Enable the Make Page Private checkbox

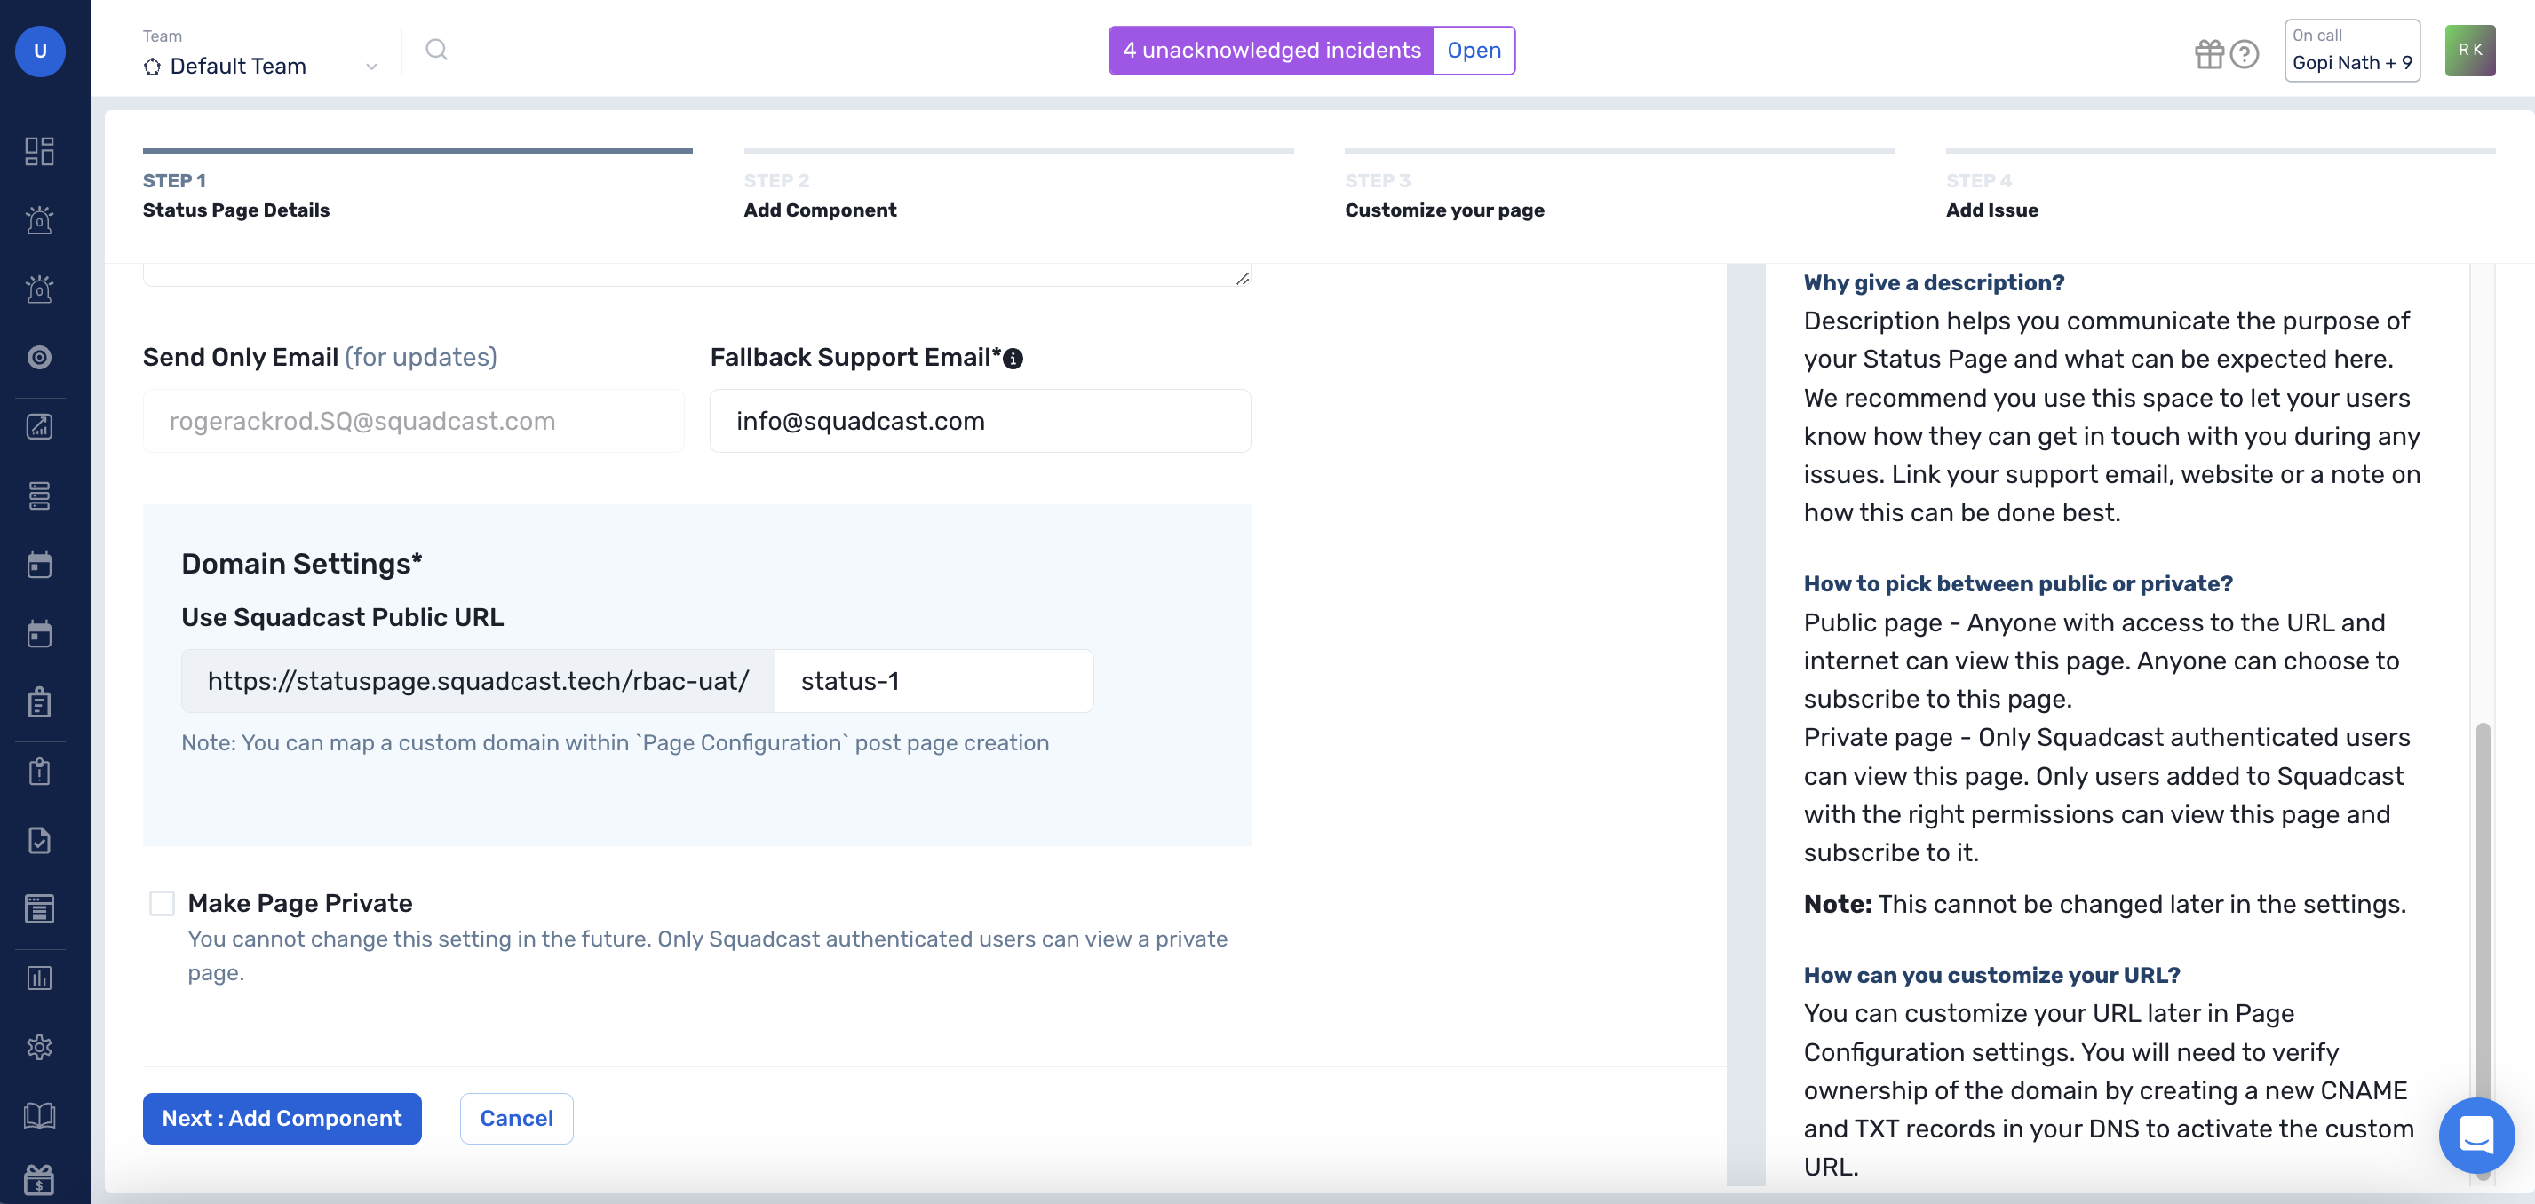pos(162,902)
